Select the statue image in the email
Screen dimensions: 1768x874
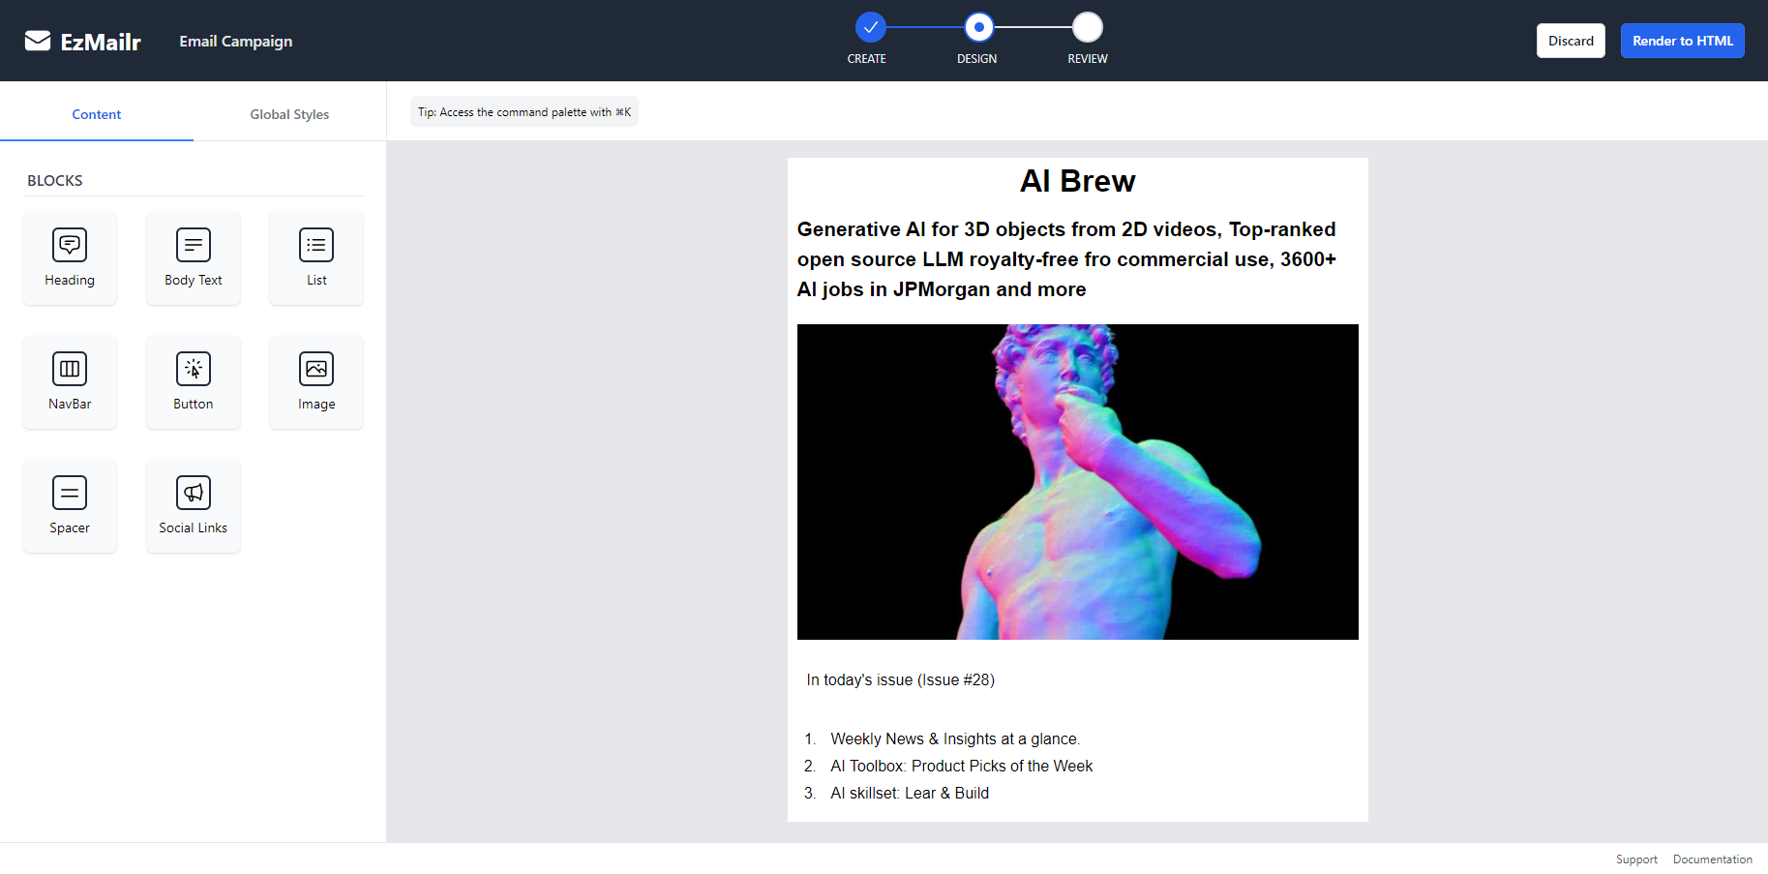tap(1077, 482)
